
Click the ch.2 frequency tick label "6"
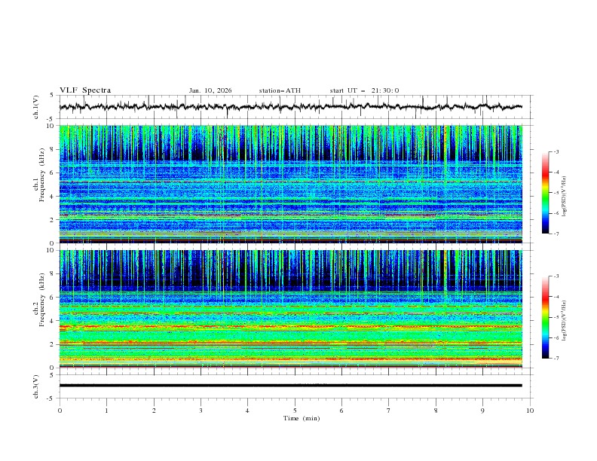[52, 297]
